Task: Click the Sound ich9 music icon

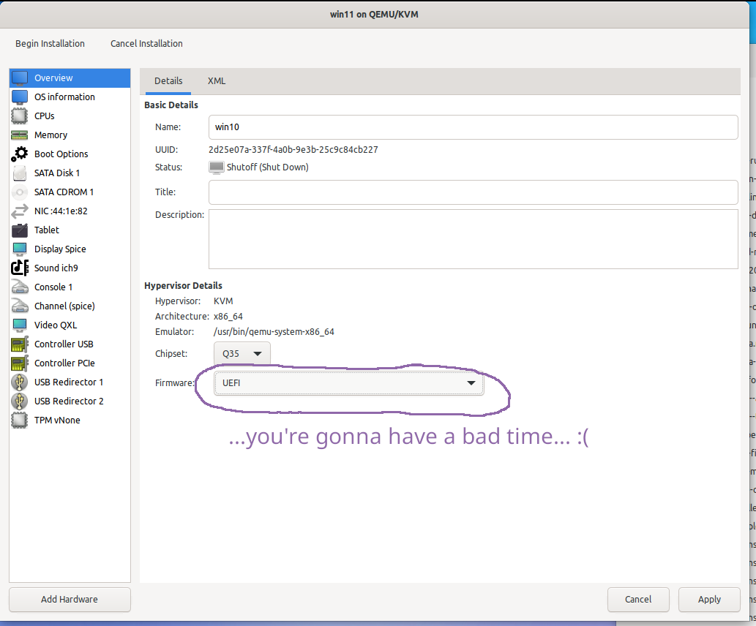Action: pyautogui.click(x=20, y=268)
